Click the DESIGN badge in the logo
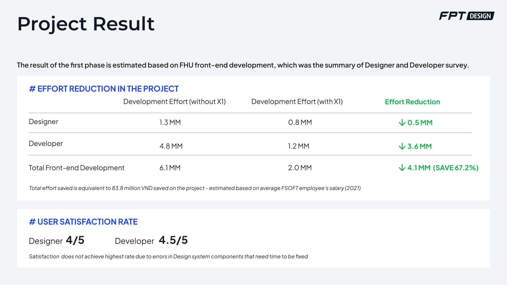 pyautogui.click(x=480, y=16)
